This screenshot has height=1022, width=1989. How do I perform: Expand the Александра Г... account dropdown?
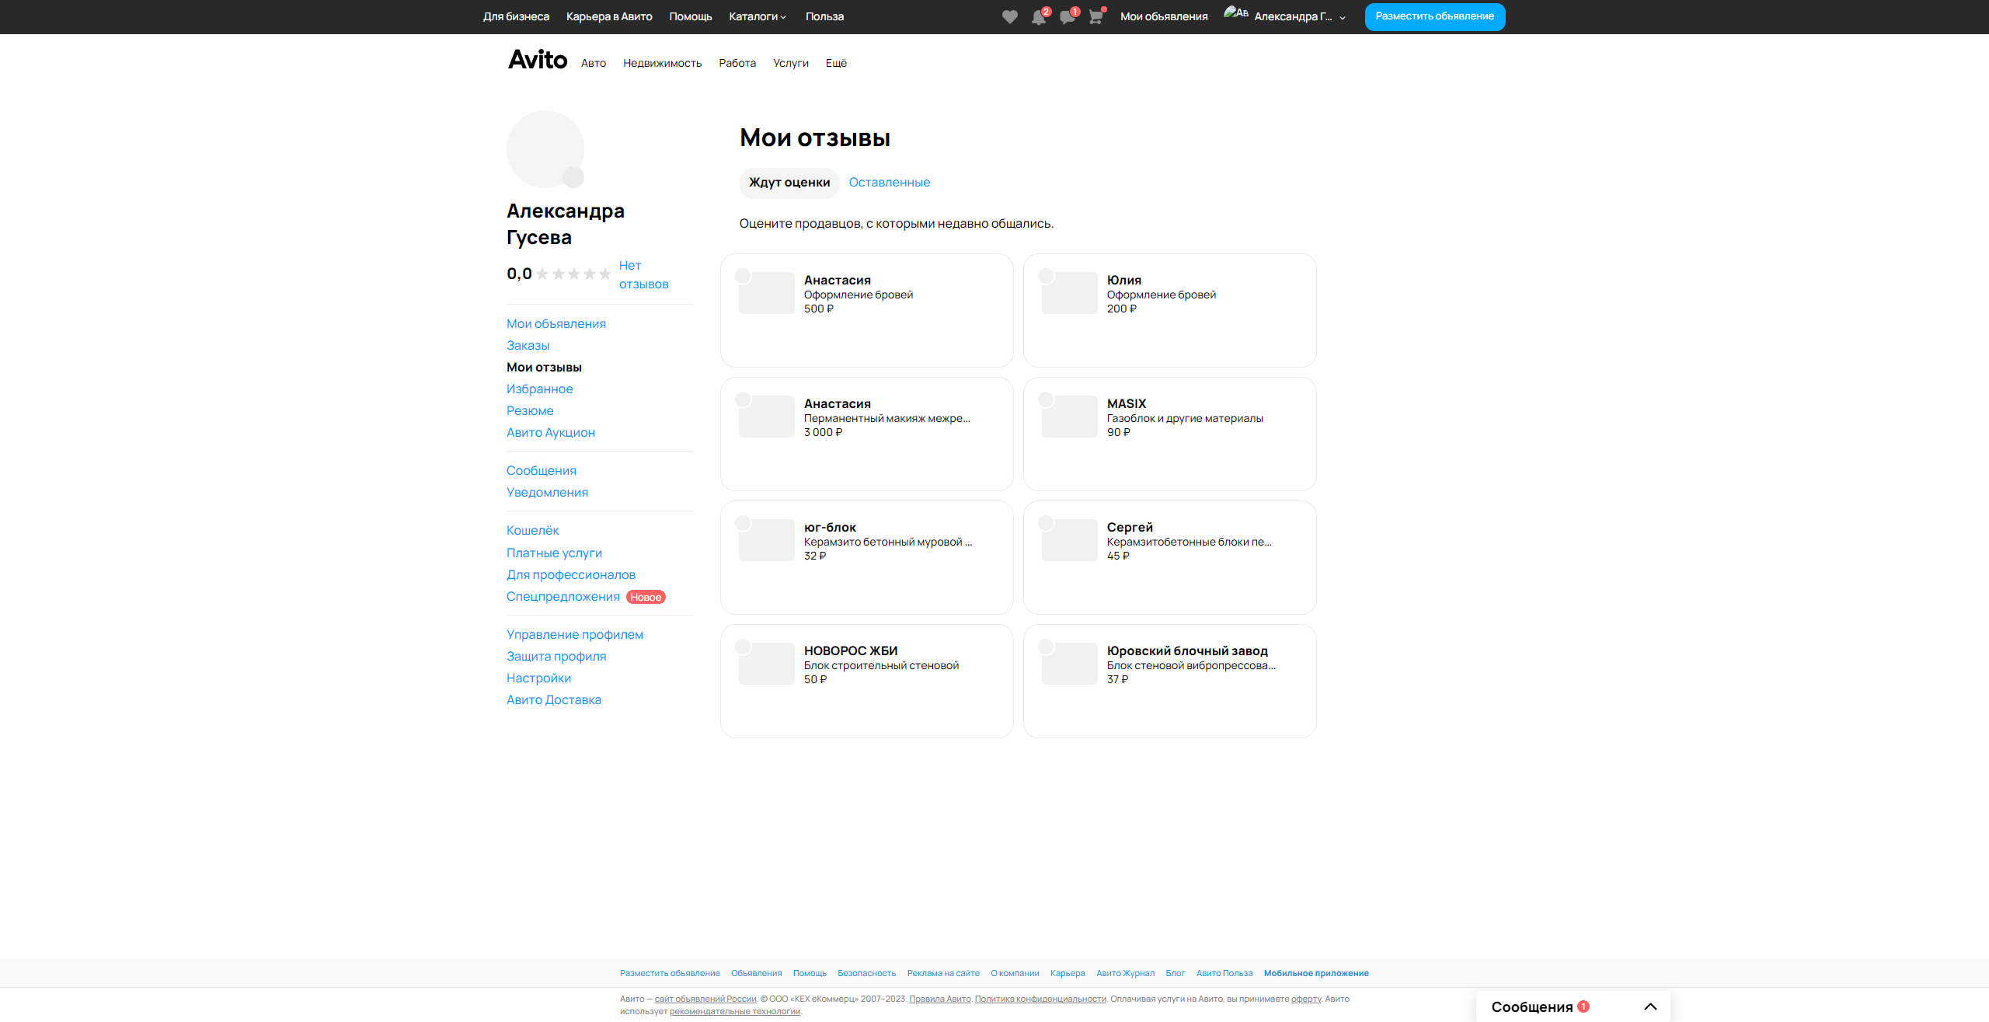click(x=1343, y=17)
